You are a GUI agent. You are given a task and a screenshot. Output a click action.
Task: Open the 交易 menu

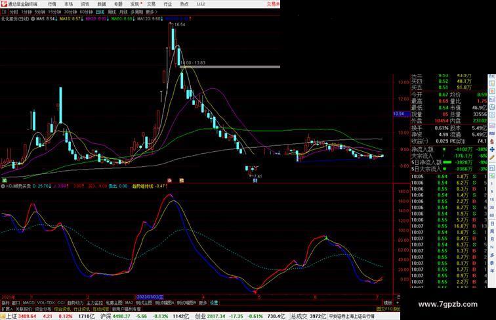[151, 4]
